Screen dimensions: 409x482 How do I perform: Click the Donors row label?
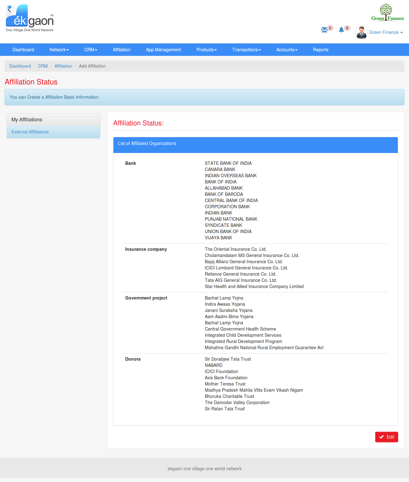pyautogui.click(x=133, y=359)
